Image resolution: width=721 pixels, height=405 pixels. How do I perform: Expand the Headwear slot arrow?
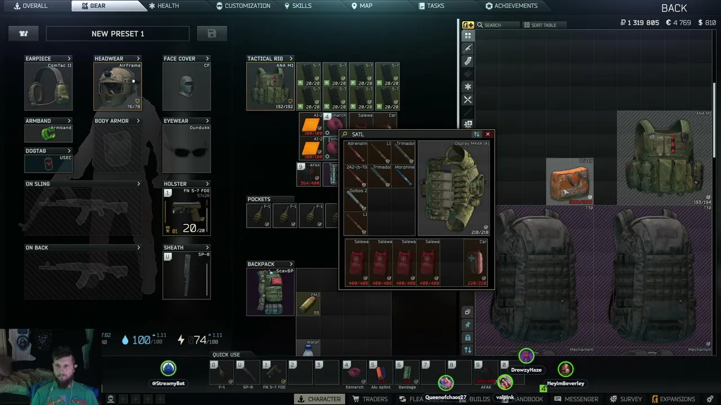[x=138, y=58]
